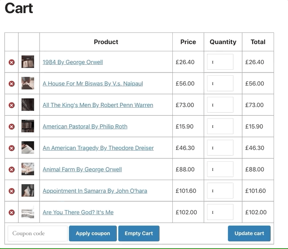This screenshot has height=249, width=288.
Task: Remove An American Tragedy from cart
Action: click(x=12, y=148)
